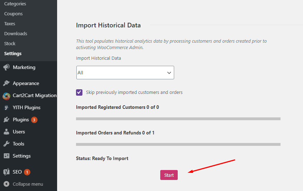Image resolution: width=303 pixels, height=191 pixels.
Task: Click the Start import button
Action: 169,175
